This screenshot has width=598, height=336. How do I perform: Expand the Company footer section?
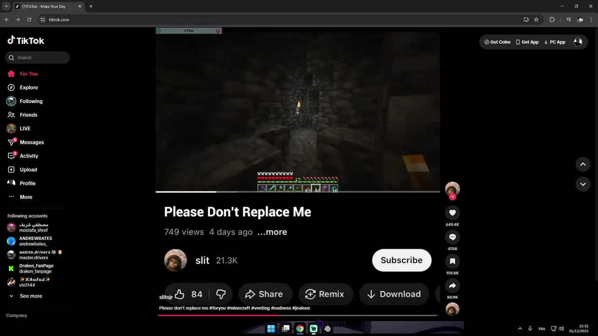coord(16,315)
